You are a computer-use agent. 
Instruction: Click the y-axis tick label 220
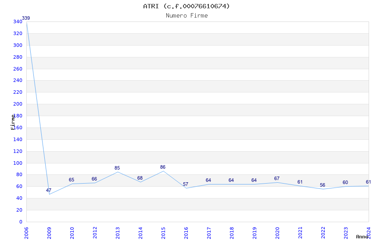(18, 92)
